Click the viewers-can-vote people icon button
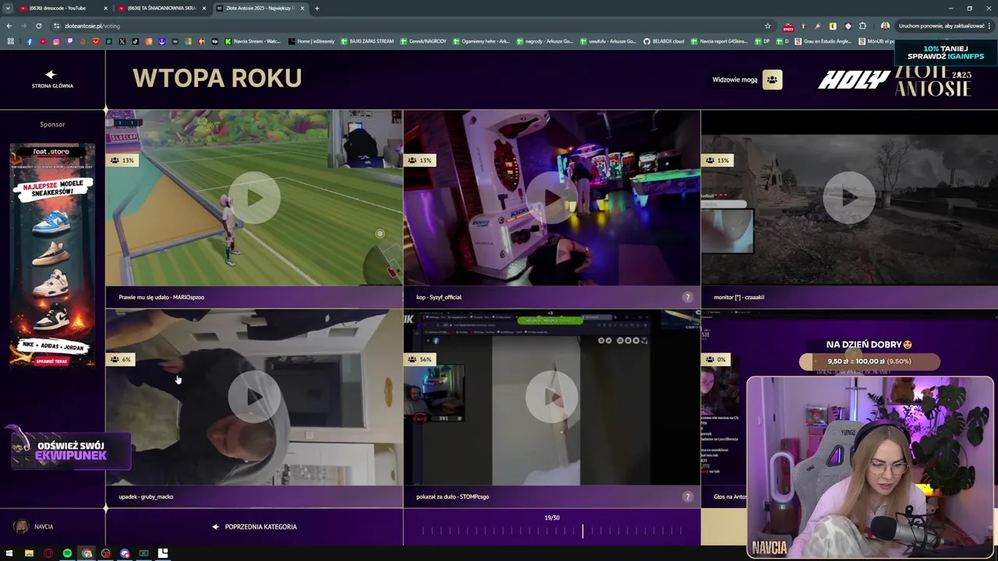Image resolution: width=998 pixels, height=561 pixels. click(x=772, y=79)
